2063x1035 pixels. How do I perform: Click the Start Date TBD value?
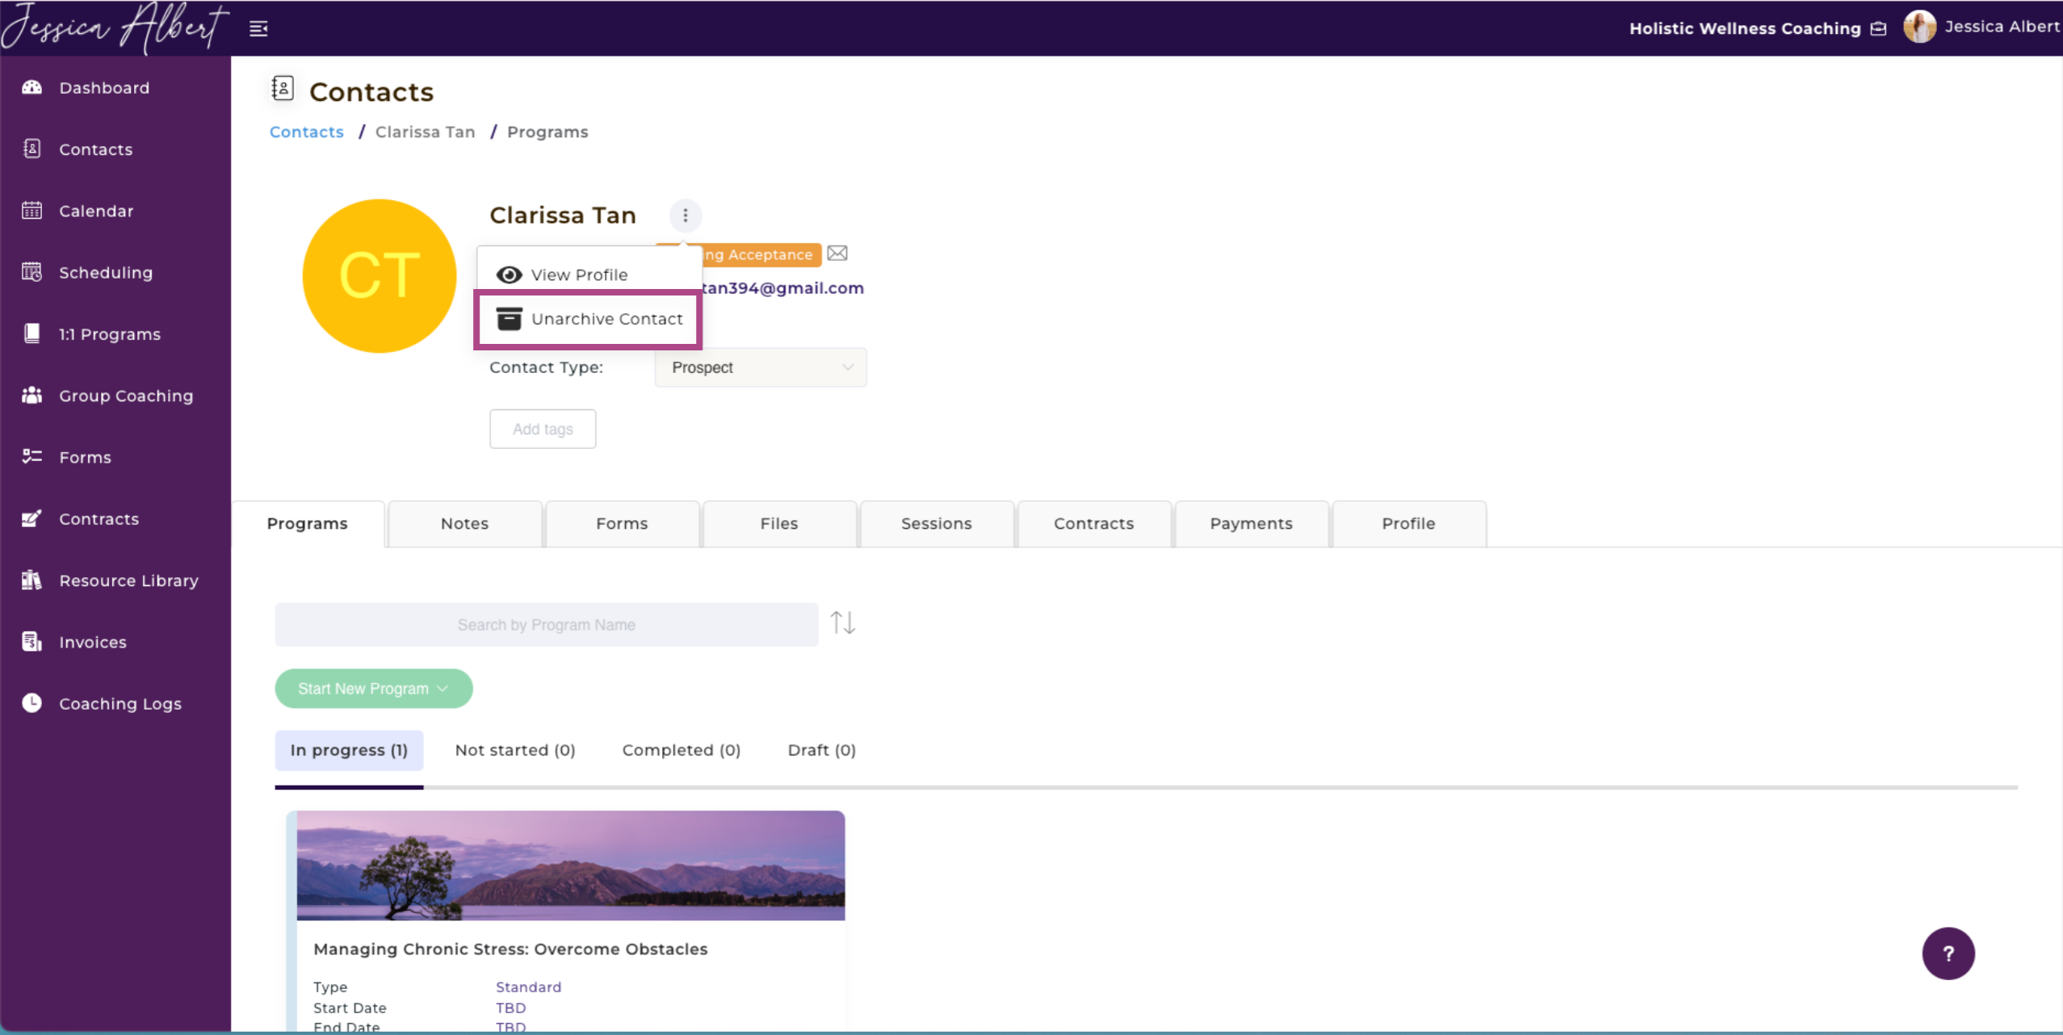511,1008
